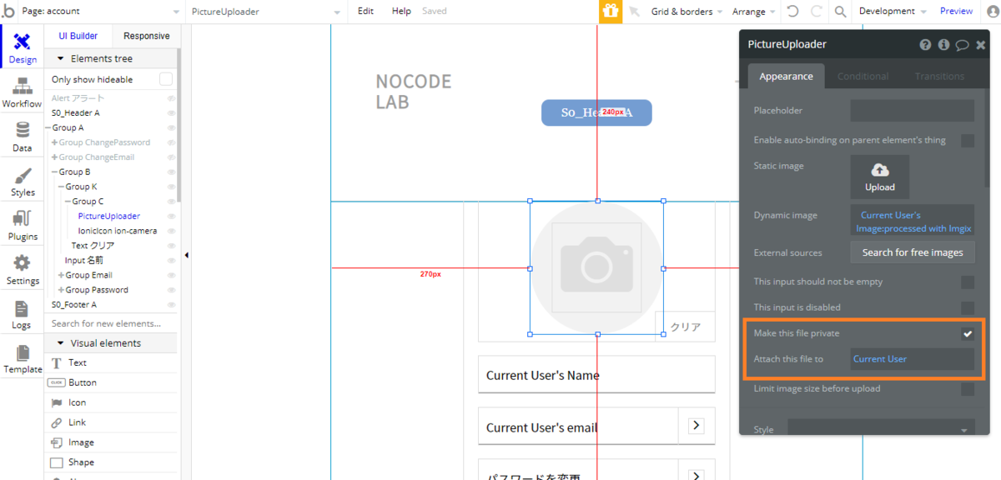This screenshot has height=480, width=1001.
Task: Open help question icon in PictureUploader panel
Action: (925, 45)
